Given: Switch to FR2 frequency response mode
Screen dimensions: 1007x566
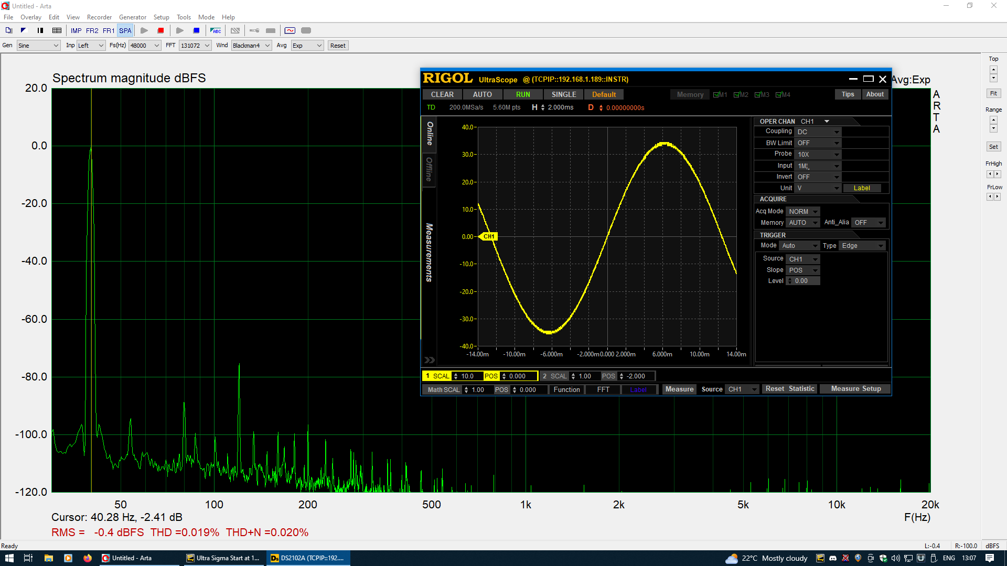Looking at the screenshot, I should tap(92, 30).
